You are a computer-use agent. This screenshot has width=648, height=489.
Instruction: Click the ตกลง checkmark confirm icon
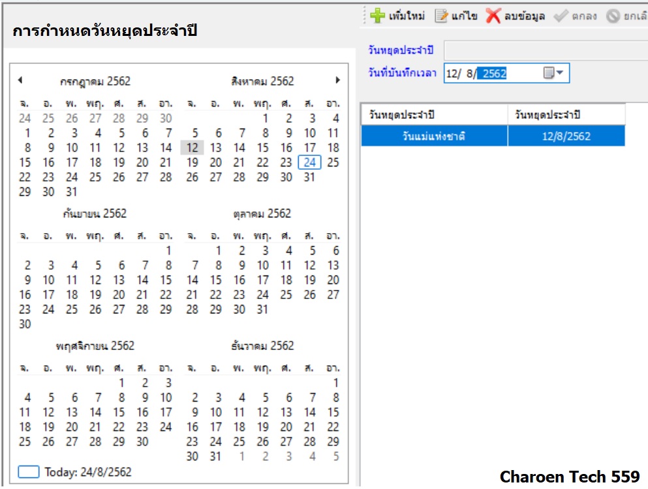(x=561, y=16)
